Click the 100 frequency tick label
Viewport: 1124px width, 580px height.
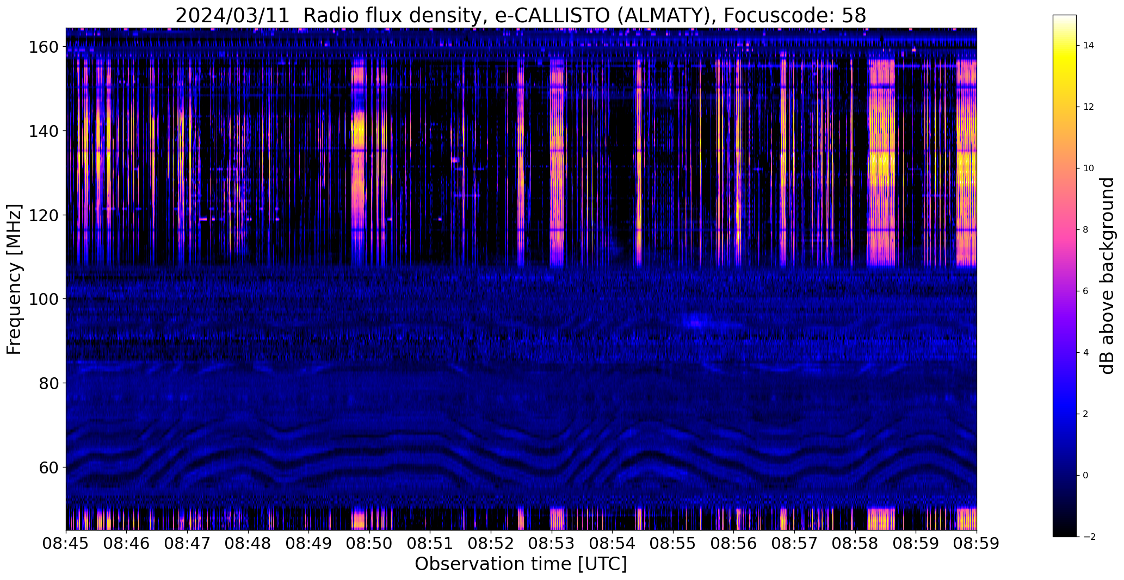point(44,299)
